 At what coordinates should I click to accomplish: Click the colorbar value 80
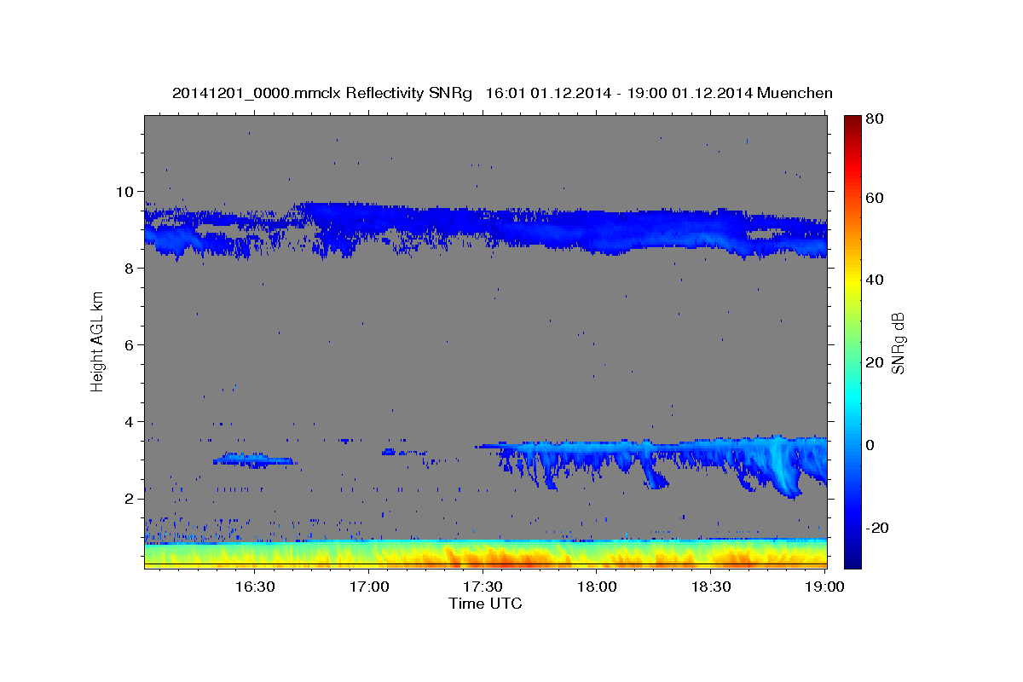(x=875, y=118)
